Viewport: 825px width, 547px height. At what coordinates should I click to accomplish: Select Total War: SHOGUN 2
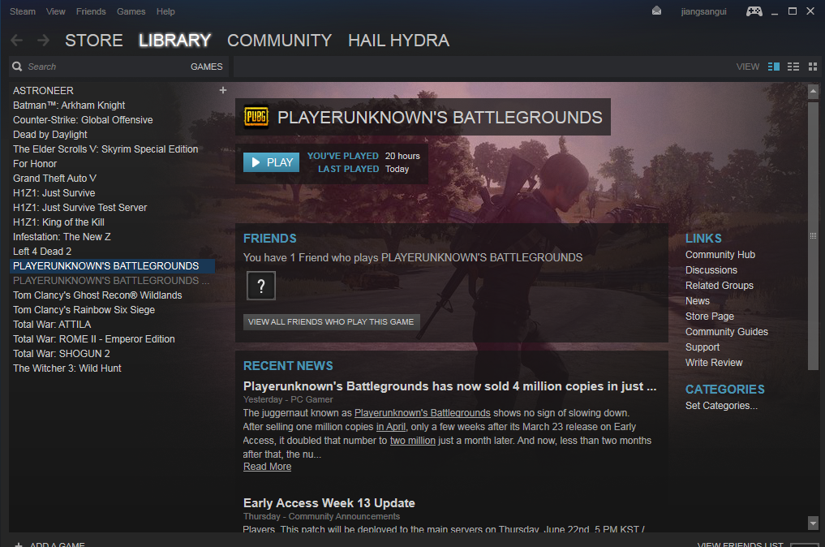coord(61,354)
